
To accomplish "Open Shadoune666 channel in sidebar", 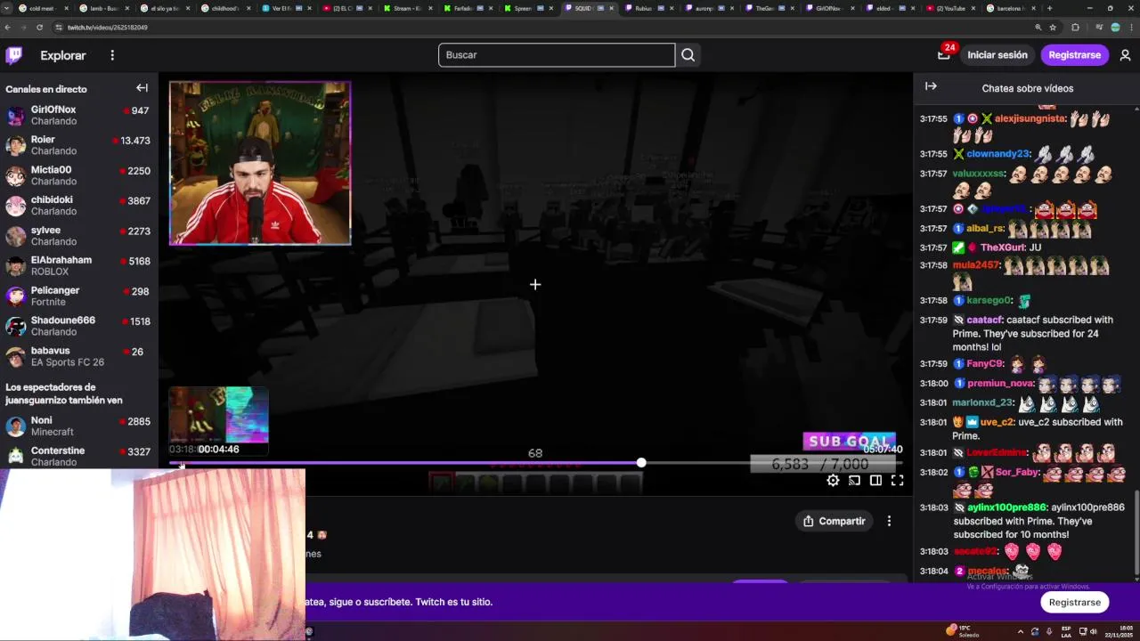I will [78, 326].
